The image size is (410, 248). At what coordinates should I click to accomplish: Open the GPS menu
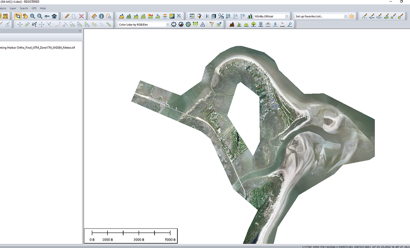34,8
